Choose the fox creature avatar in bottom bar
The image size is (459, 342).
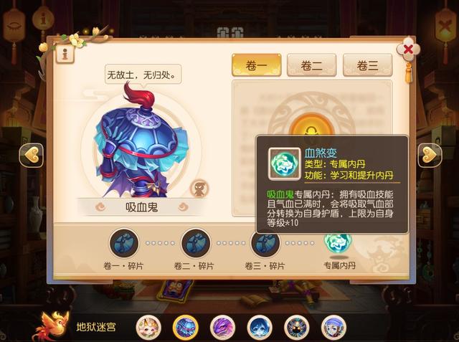point(148,328)
